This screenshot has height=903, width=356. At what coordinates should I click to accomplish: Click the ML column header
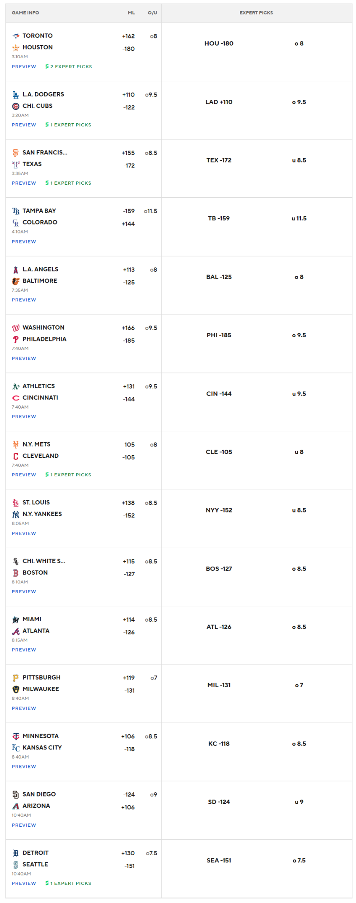pyautogui.click(x=131, y=13)
